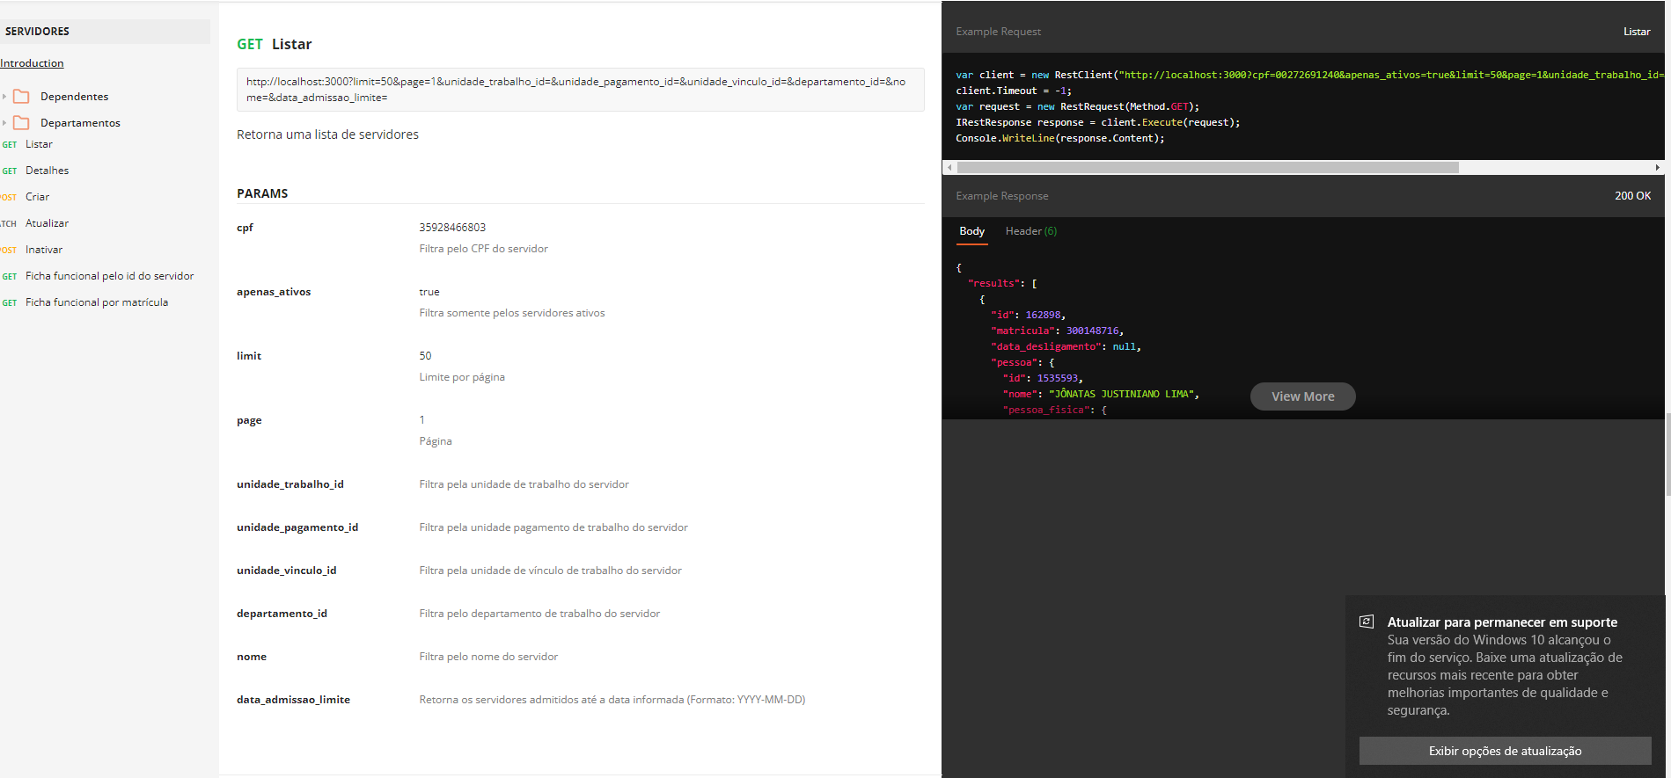Screen dimensions: 1671x778
Task: Click the Windows update notification icon
Action: [x=1367, y=622]
